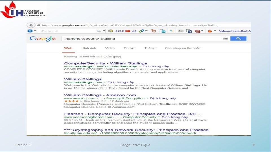Click the Alexa toolbar logo icon
The height and width of the screenshot is (152, 271).
(x=30, y=31)
